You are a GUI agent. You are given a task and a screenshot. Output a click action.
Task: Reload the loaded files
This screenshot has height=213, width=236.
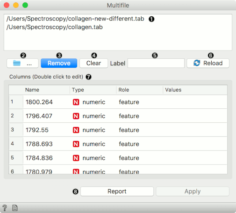click(208, 63)
